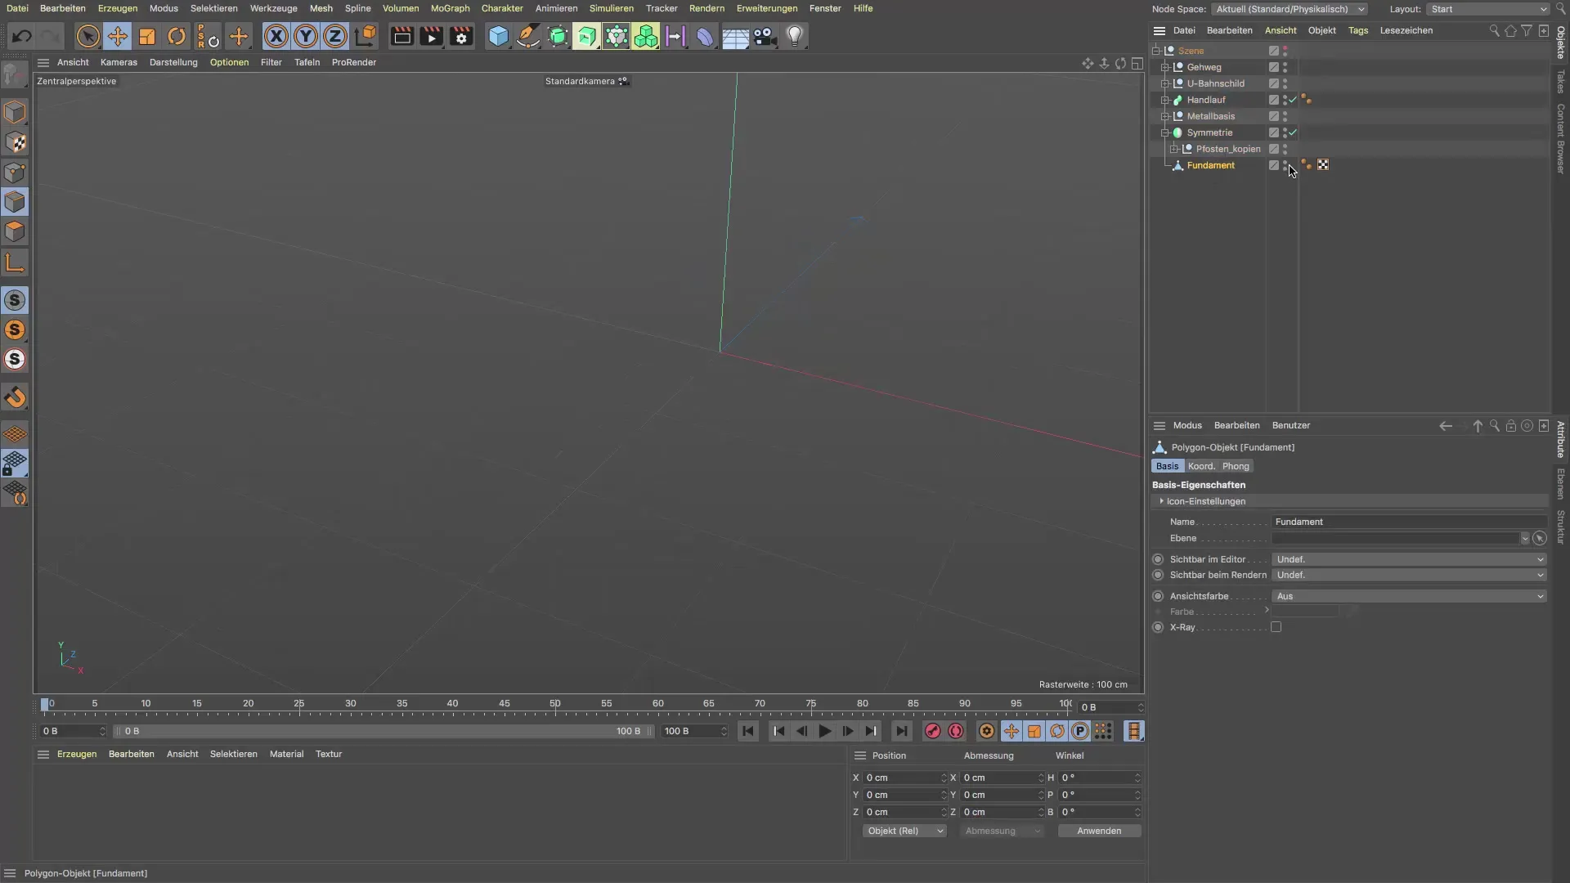
Task: Expand Icon-Einstellungen section
Action: pos(1161,501)
